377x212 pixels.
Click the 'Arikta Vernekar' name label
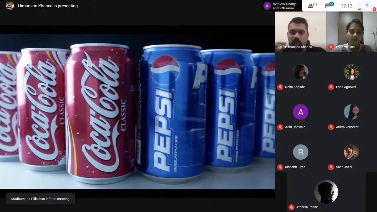pos(347,127)
